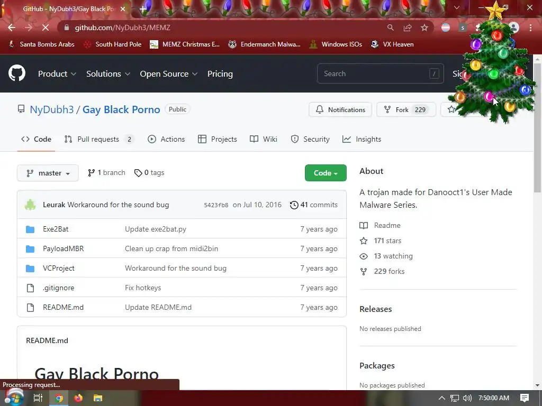Screen dimensions: 542x406
Task: Open a new browser tab
Action: click(x=143, y=9)
